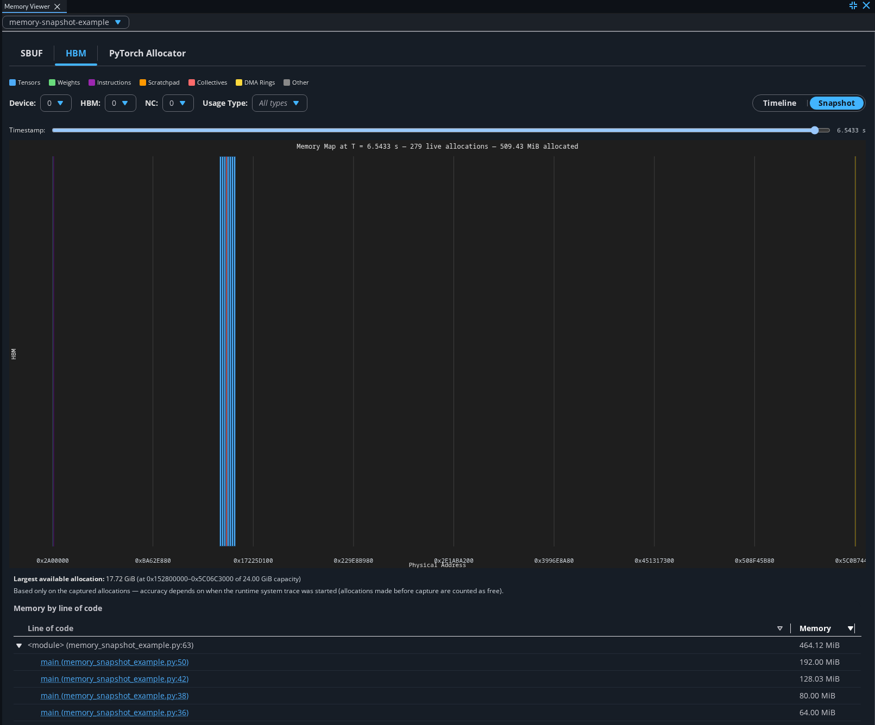Screen dimensions: 875x725
Task: Toggle the Collectives legend entry
Action: 208,82
